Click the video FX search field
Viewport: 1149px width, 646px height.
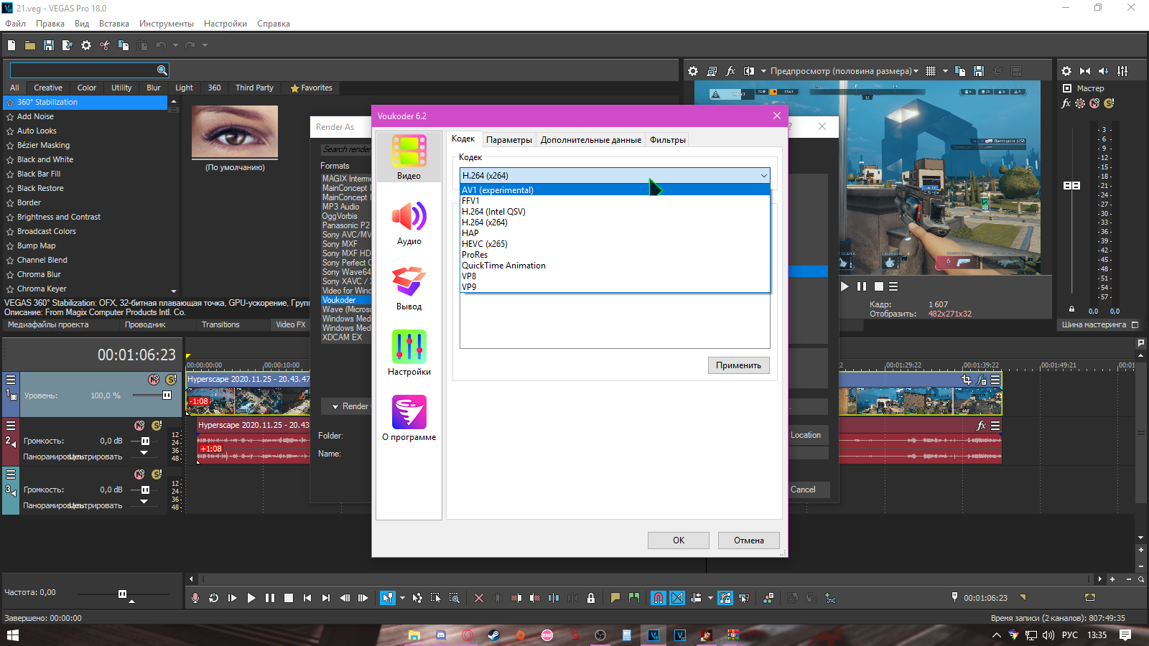pos(83,70)
